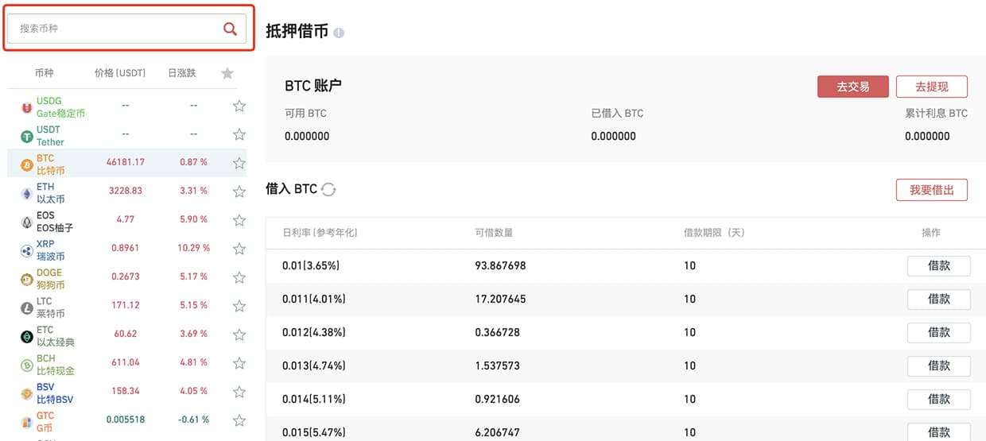Toggle favorite star for ETH row
The width and height of the screenshot is (986, 441).
(x=239, y=191)
